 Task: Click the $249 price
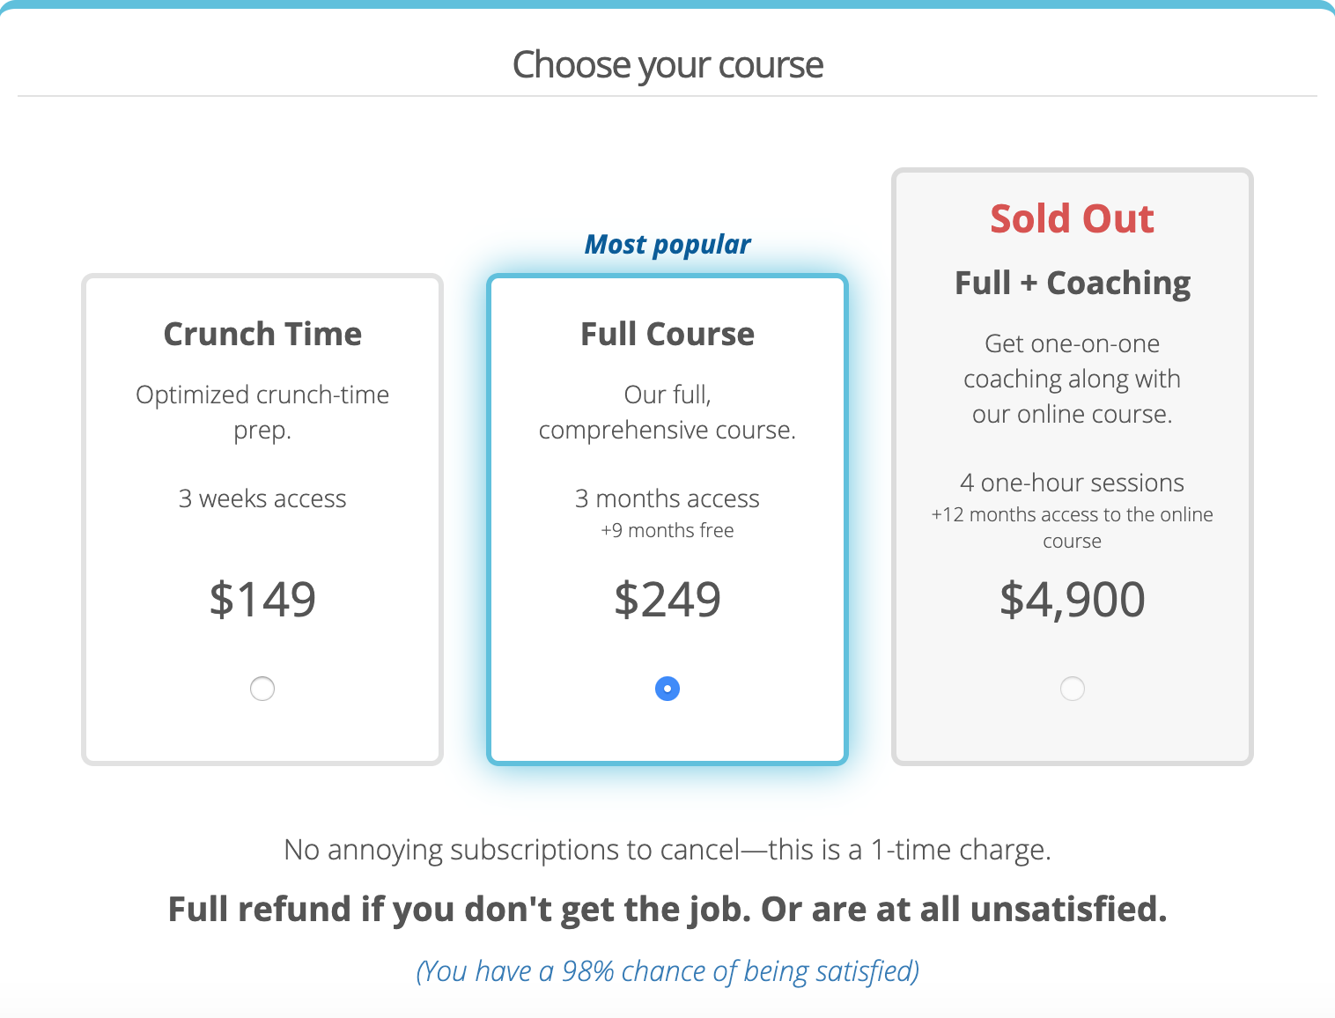[x=667, y=600]
